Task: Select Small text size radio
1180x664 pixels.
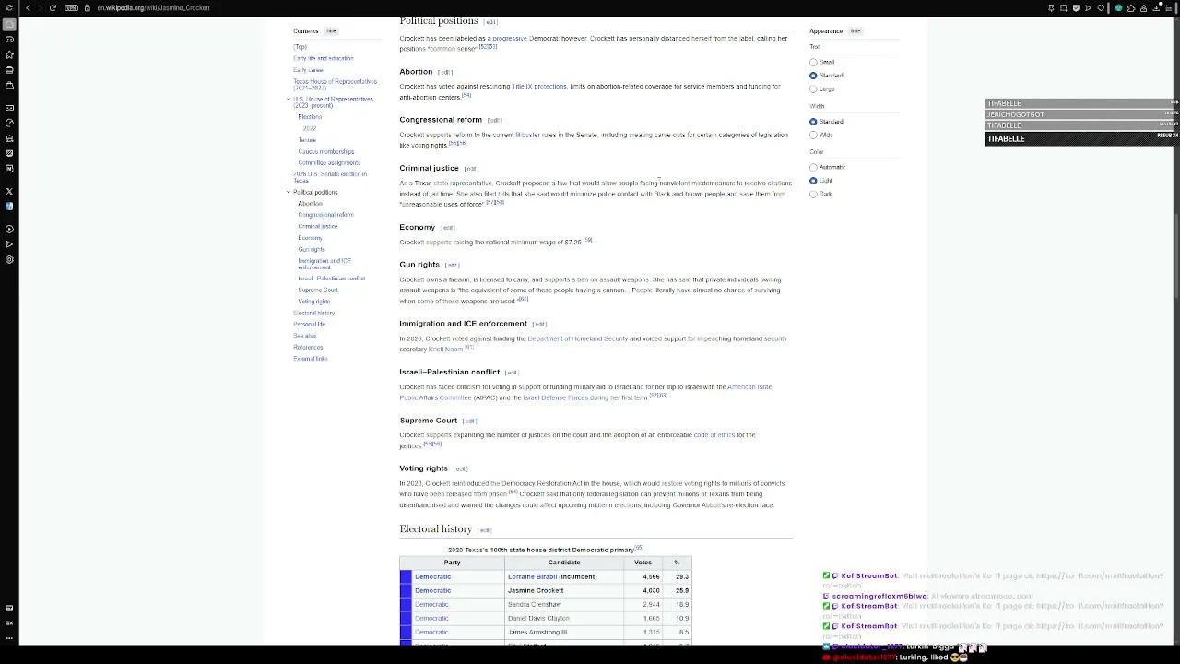Action: pyautogui.click(x=813, y=62)
